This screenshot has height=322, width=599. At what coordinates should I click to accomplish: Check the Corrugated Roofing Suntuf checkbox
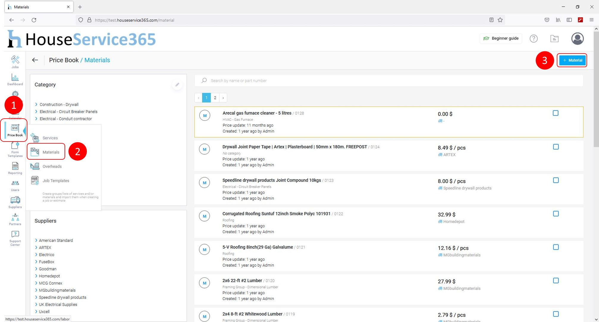point(556,214)
